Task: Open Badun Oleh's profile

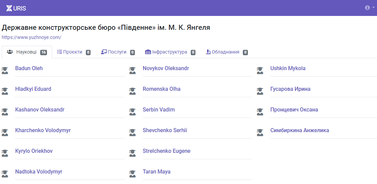Action: pos(29,68)
